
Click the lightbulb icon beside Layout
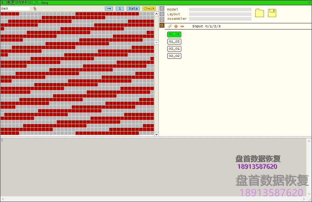click(x=162, y=14)
